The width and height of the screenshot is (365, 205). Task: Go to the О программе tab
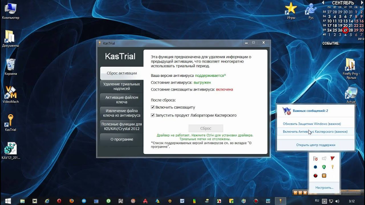click(x=122, y=140)
